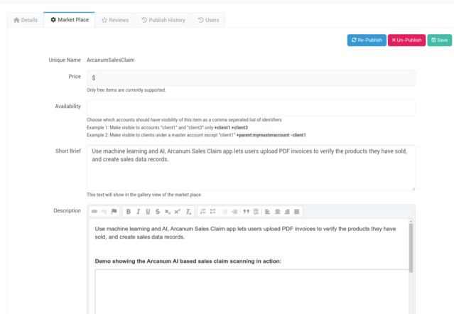
Task: Remove formatting from the selected text
Action: click(x=188, y=212)
